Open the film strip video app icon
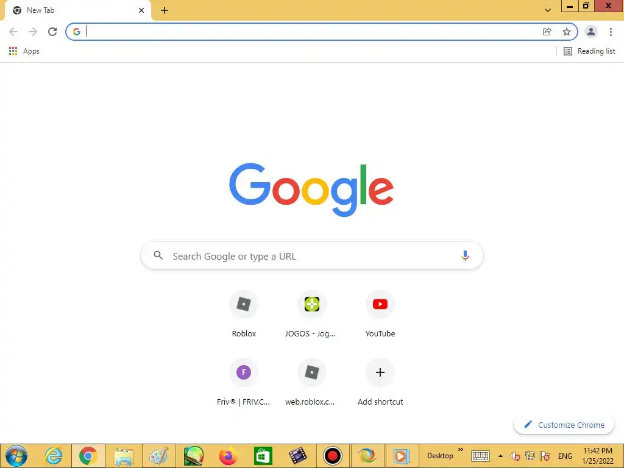The height and width of the screenshot is (468, 624). click(x=297, y=456)
